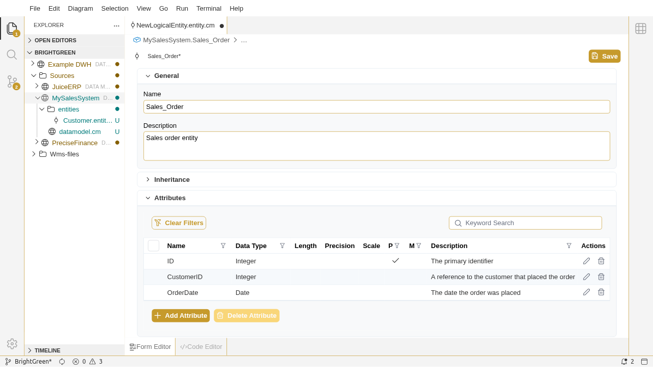Viewport: 653px width, 382px height.
Task: Click the notifications bell in status bar
Action: click(x=624, y=362)
